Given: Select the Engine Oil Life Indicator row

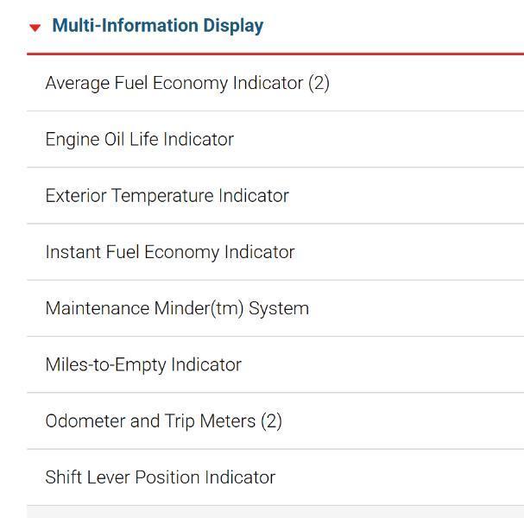Looking at the screenshot, I should click(139, 139).
